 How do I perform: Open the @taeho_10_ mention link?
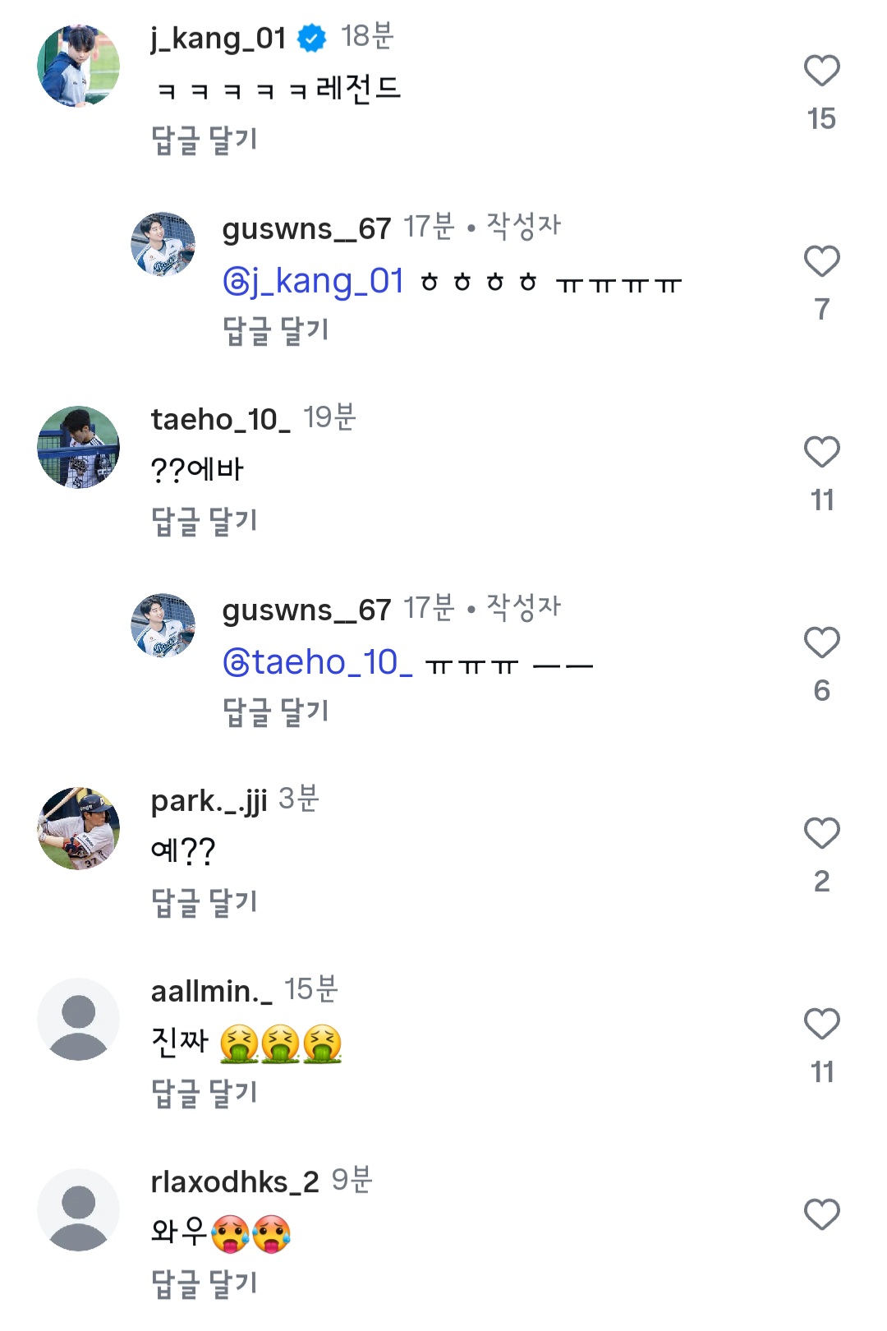318,662
